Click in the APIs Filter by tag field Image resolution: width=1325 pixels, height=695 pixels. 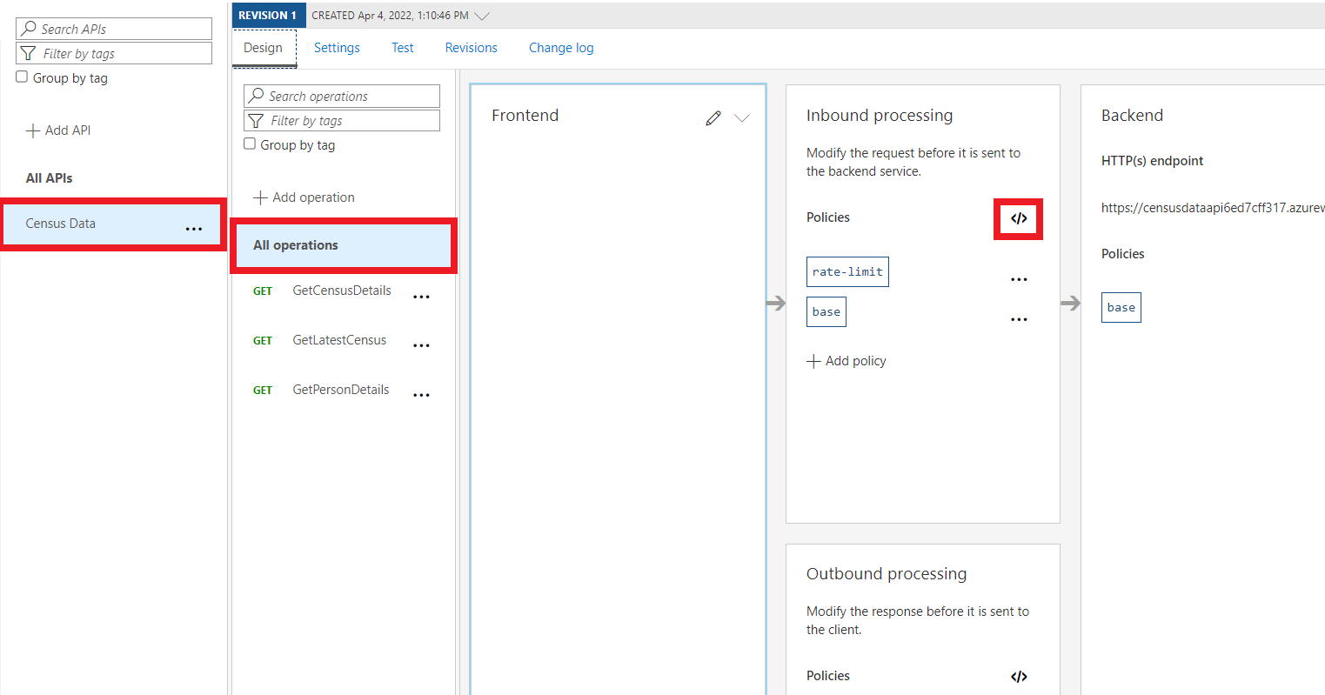[x=114, y=53]
